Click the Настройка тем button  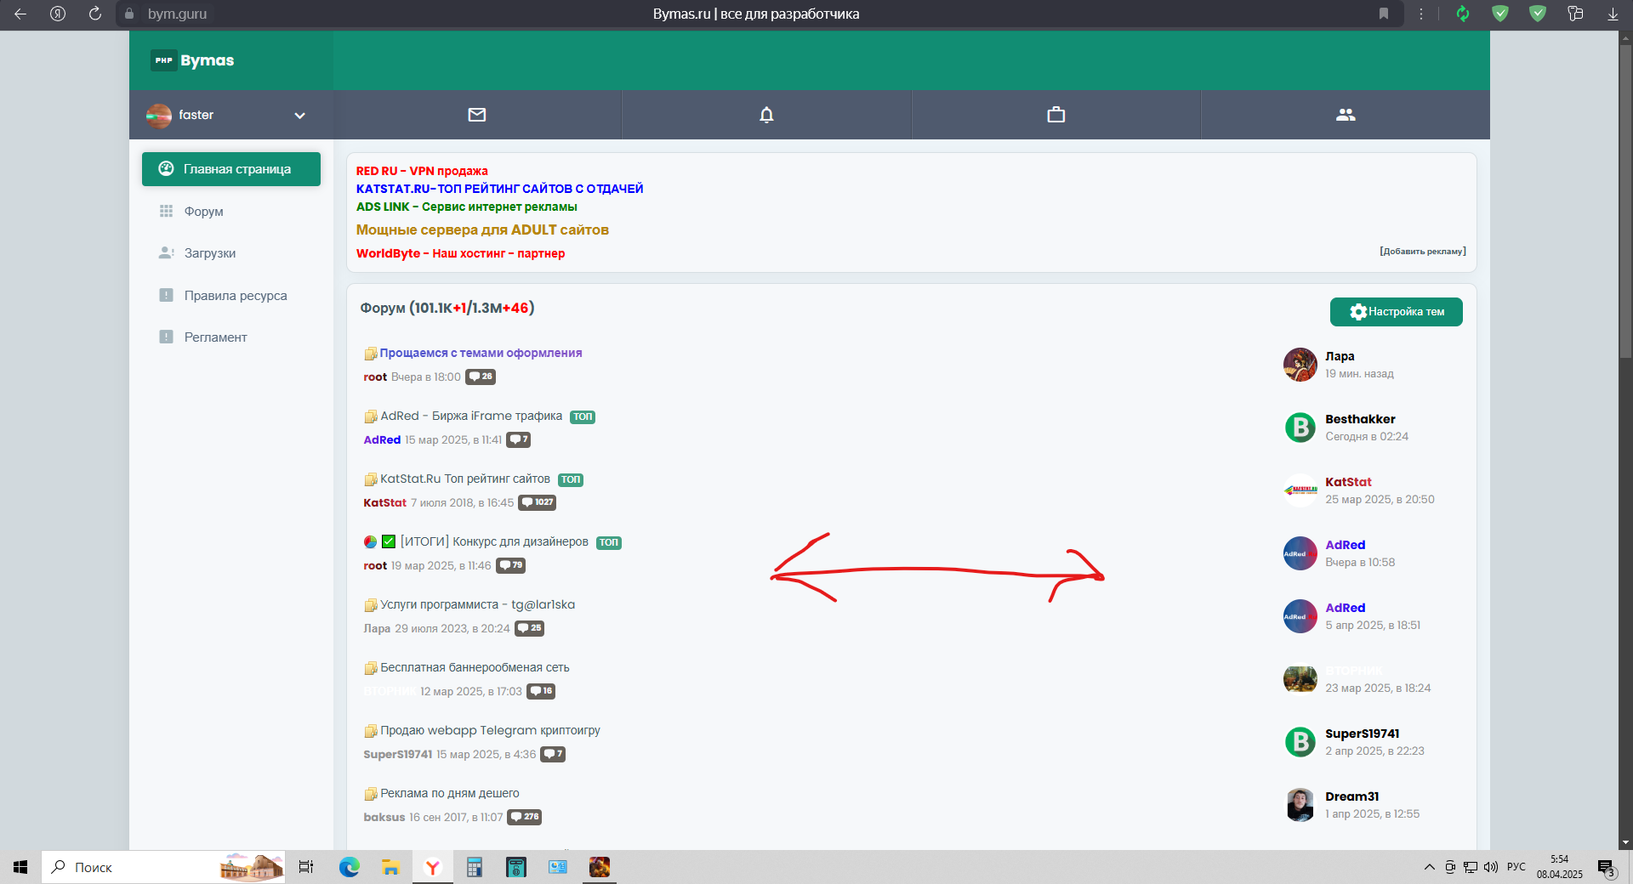point(1396,312)
